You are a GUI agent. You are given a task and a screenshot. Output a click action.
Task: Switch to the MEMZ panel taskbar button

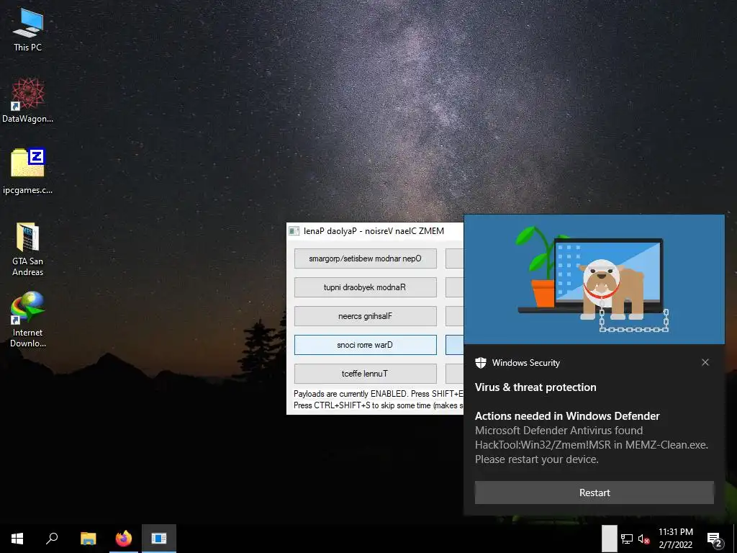pos(159,539)
